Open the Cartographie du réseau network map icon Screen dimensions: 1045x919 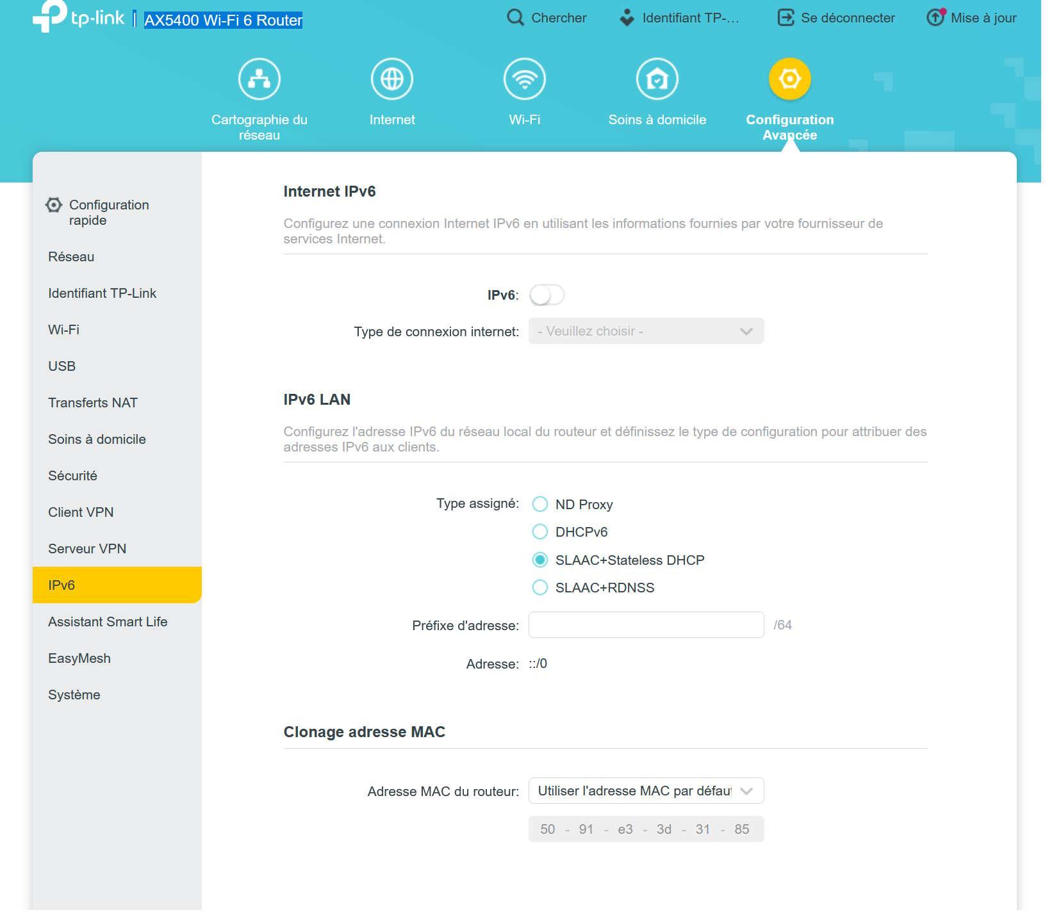(x=259, y=79)
